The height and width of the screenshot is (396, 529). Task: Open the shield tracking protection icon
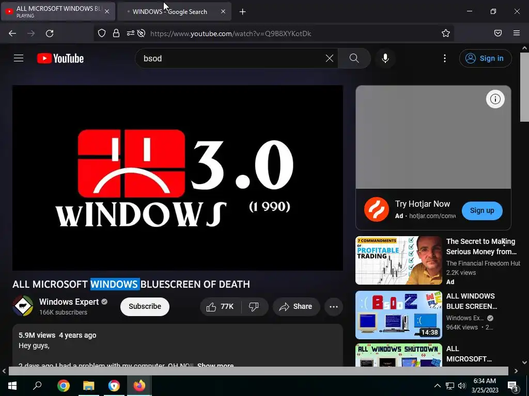tap(102, 33)
